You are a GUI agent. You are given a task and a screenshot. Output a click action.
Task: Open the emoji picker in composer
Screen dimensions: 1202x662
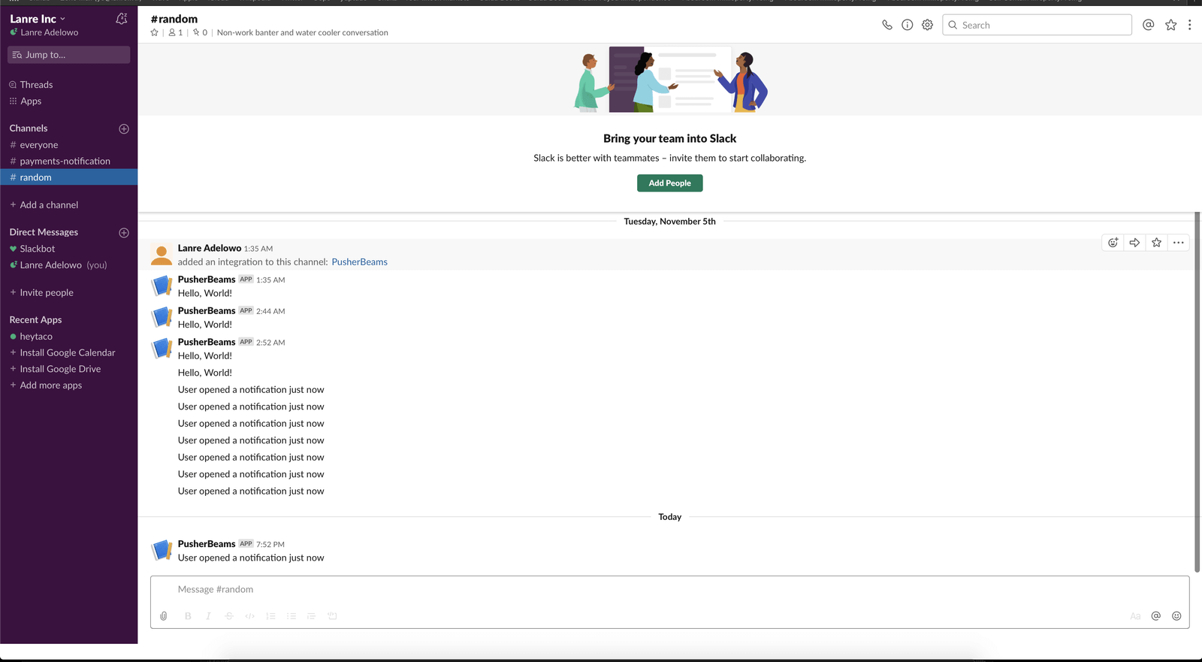coord(1177,616)
